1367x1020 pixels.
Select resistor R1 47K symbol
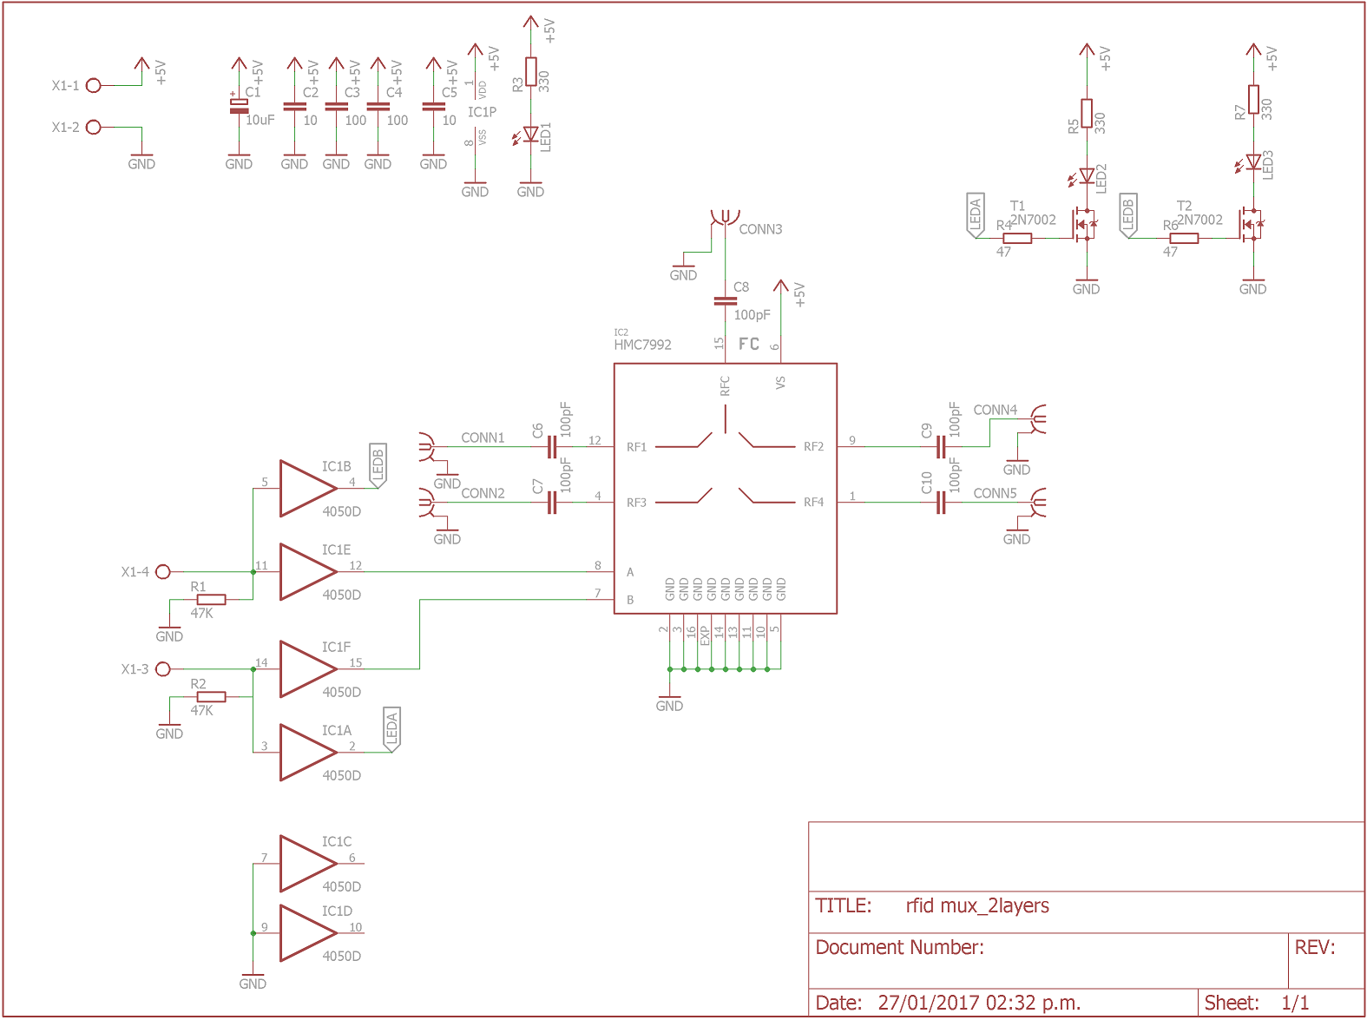tap(211, 600)
